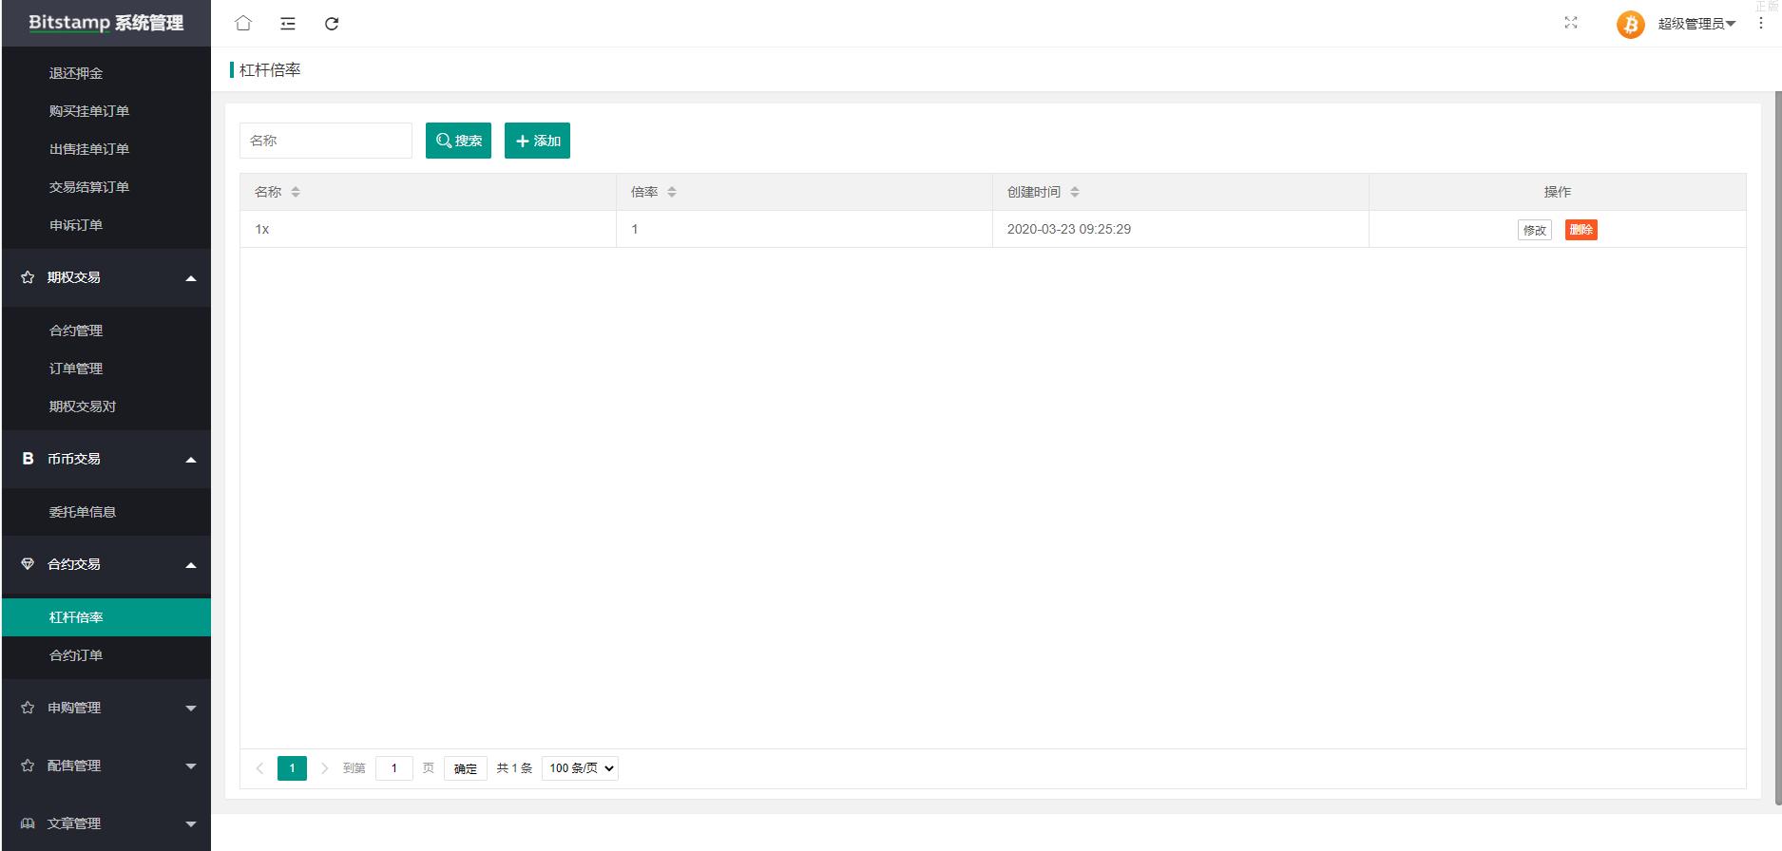Click the home icon in top bar

click(243, 24)
